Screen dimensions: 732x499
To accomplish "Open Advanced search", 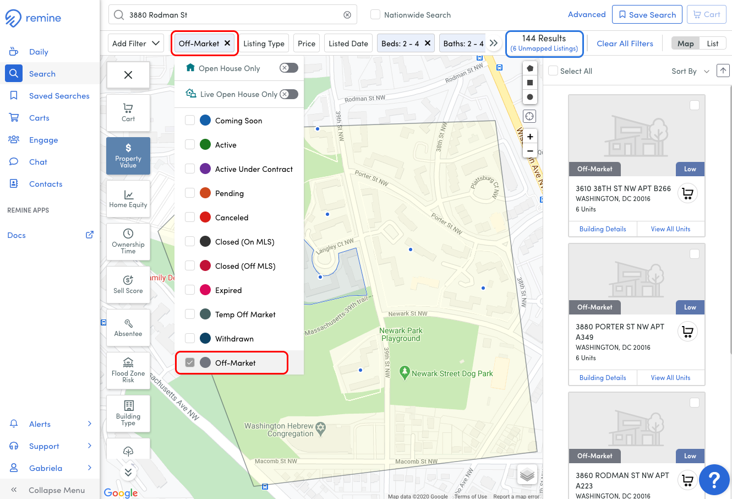I will 587,14.
